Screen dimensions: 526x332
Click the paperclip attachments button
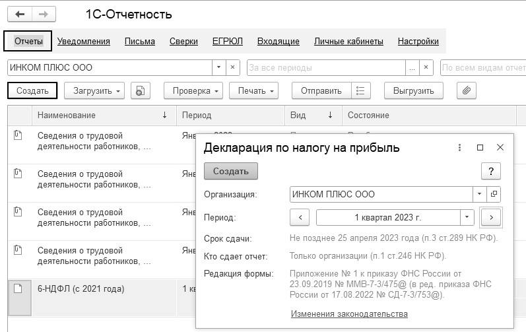pyautogui.click(x=467, y=90)
